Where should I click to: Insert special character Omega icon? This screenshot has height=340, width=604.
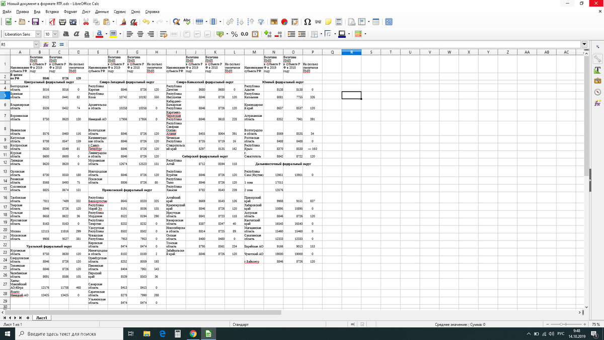coord(308,22)
